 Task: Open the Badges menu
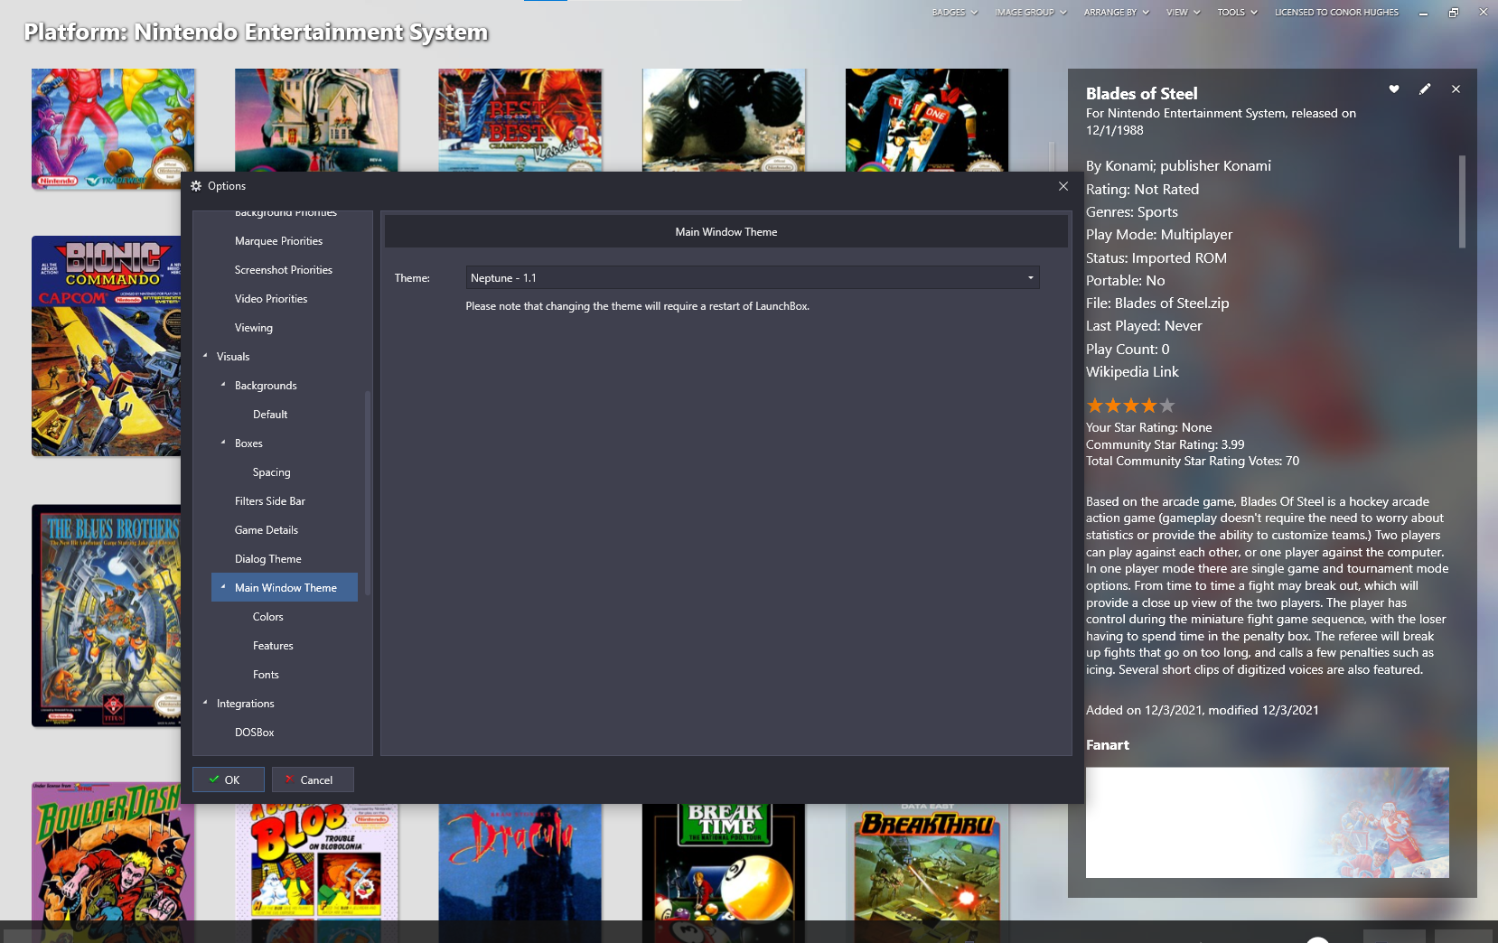point(954,13)
